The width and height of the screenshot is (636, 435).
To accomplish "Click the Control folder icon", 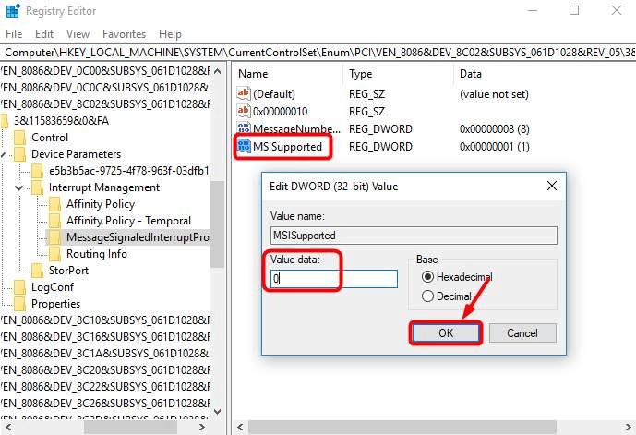I will 20,138.
